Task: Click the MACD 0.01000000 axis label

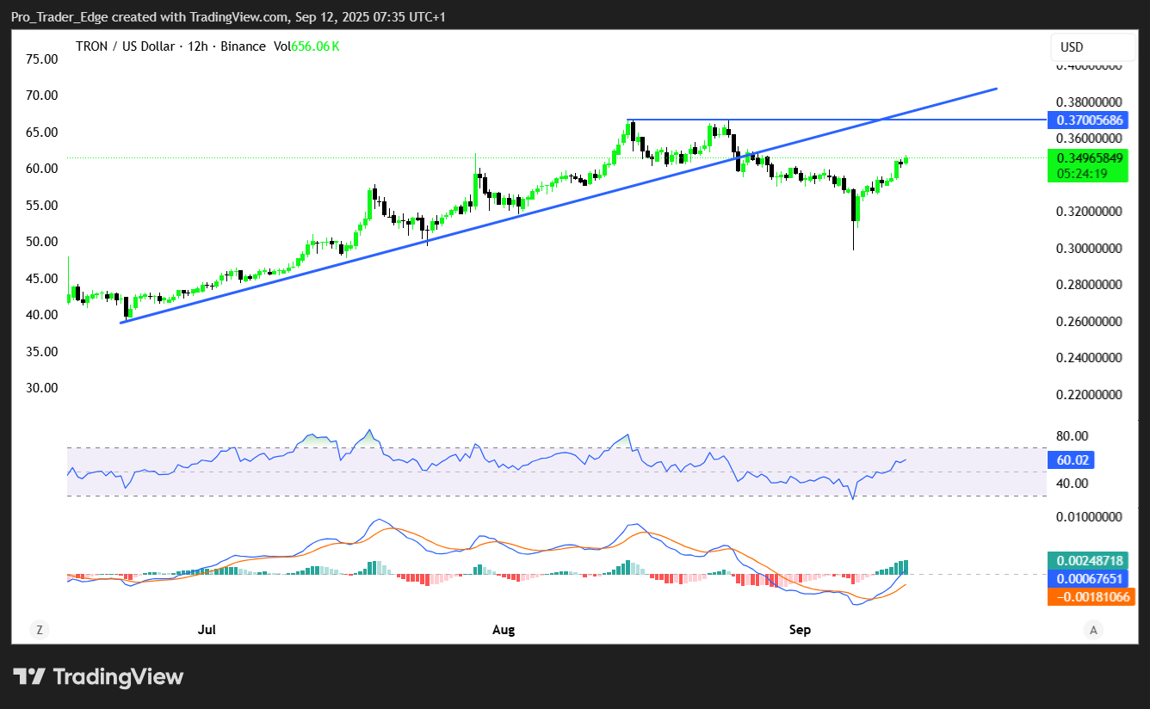Action: [x=1089, y=517]
